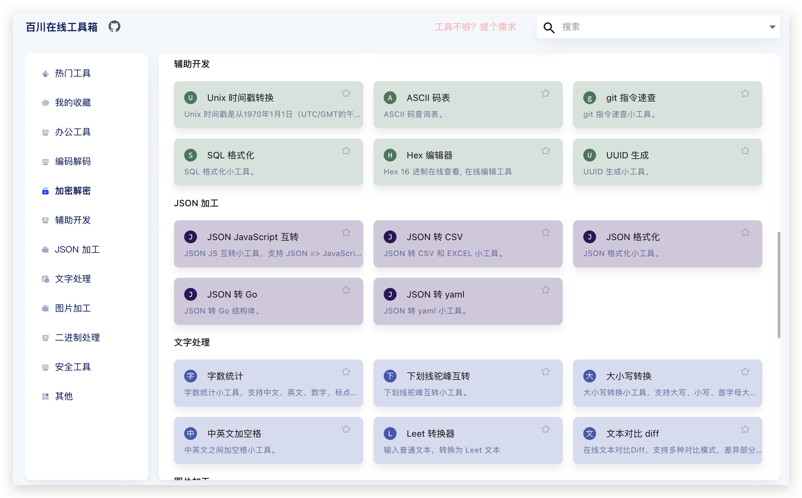The width and height of the screenshot is (802, 498).
Task: Click the 文 icon on 文本对比 diff card
Action: coord(590,434)
